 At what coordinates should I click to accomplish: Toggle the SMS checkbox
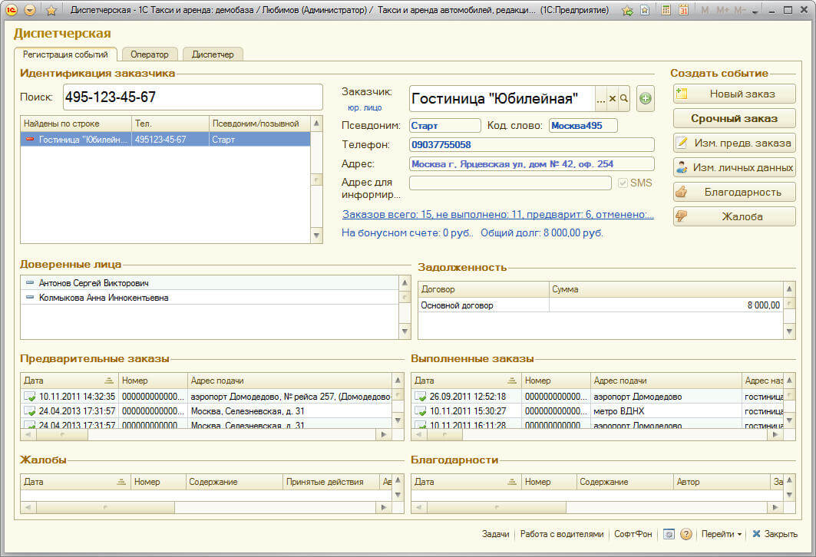point(623,183)
